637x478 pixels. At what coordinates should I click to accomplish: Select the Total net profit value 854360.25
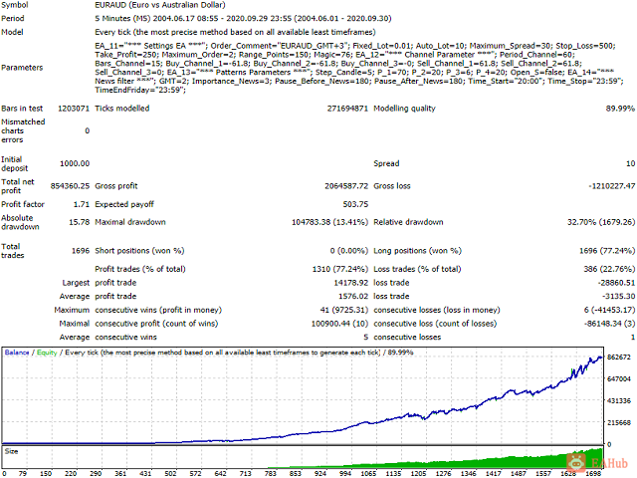pyautogui.click(x=70, y=186)
